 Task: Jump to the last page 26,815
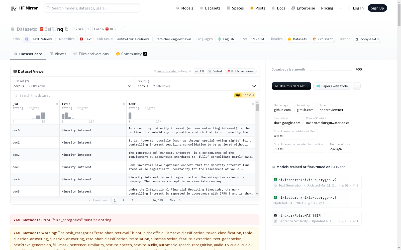pyautogui.click(x=158, y=200)
